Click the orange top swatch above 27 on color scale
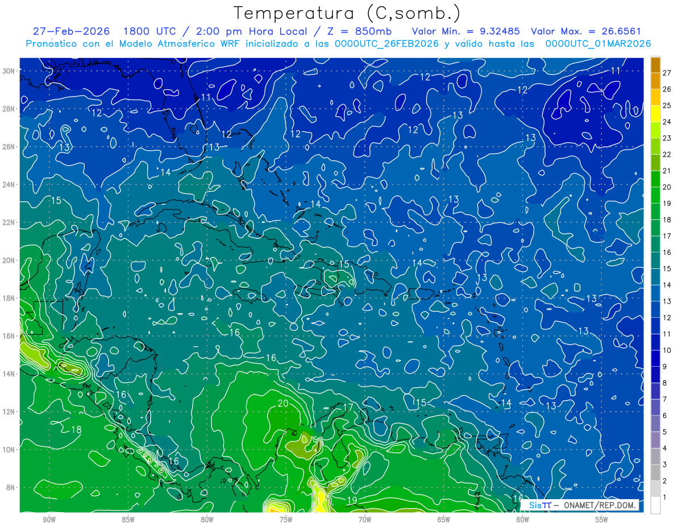 pos(655,65)
